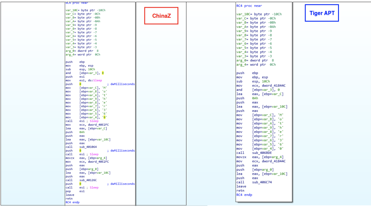This screenshot has width=371, height=208.
Task: Click the 'M' character constant in Tiger APT code
Action: coord(281,115)
